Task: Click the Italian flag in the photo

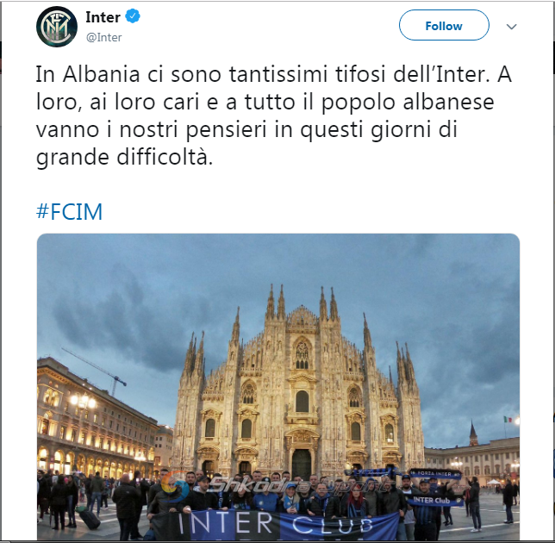Action: pyautogui.click(x=508, y=420)
